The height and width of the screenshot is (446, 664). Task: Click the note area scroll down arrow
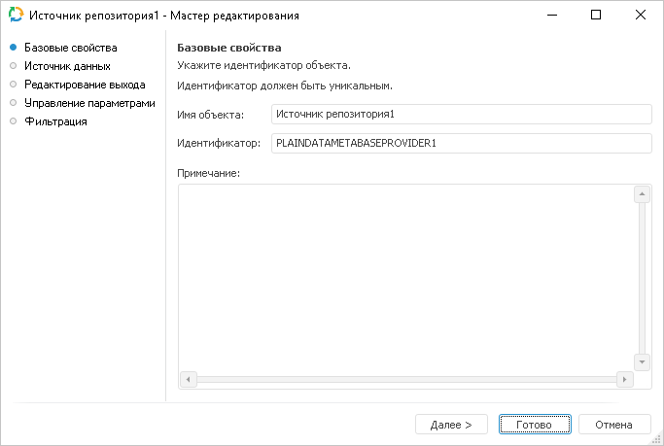tap(642, 361)
